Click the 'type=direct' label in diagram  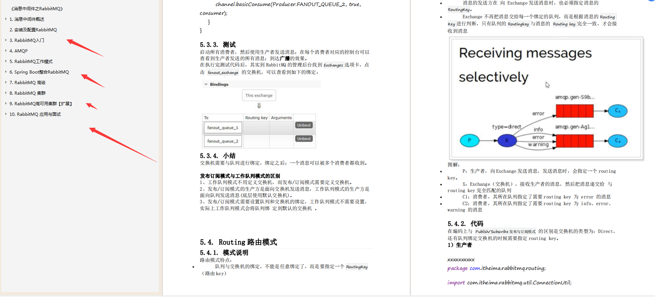tap(507, 127)
